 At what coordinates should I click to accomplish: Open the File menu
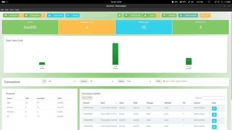2,10
